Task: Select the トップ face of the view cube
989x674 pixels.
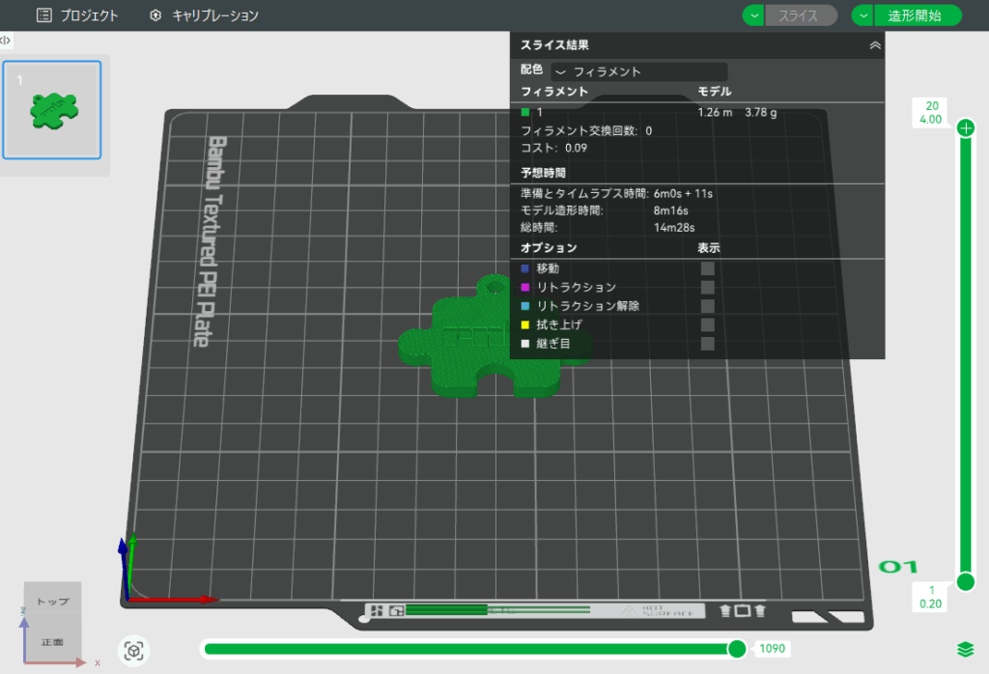Action: [x=53, y=602]
